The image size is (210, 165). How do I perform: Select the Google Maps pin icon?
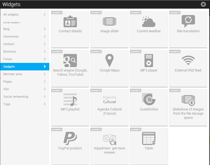109,60
